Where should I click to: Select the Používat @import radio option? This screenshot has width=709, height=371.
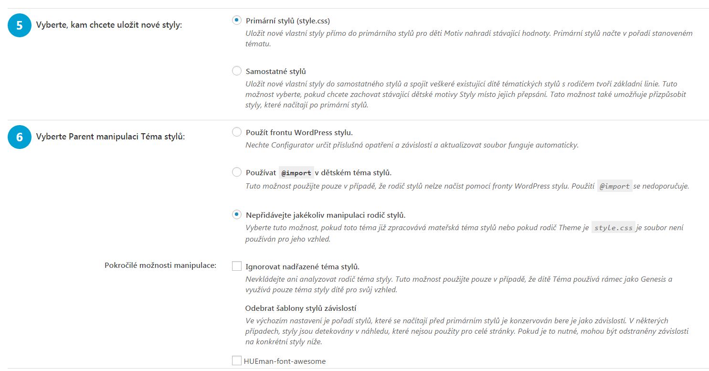pyautogui.click(x=236, y=172)
